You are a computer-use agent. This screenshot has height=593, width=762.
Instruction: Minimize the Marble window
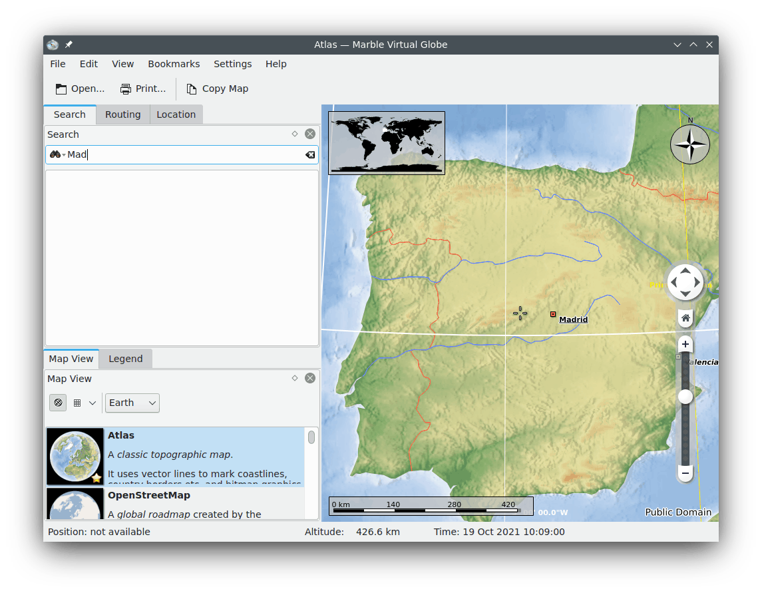pyautogui.click(x=677, y=45)
